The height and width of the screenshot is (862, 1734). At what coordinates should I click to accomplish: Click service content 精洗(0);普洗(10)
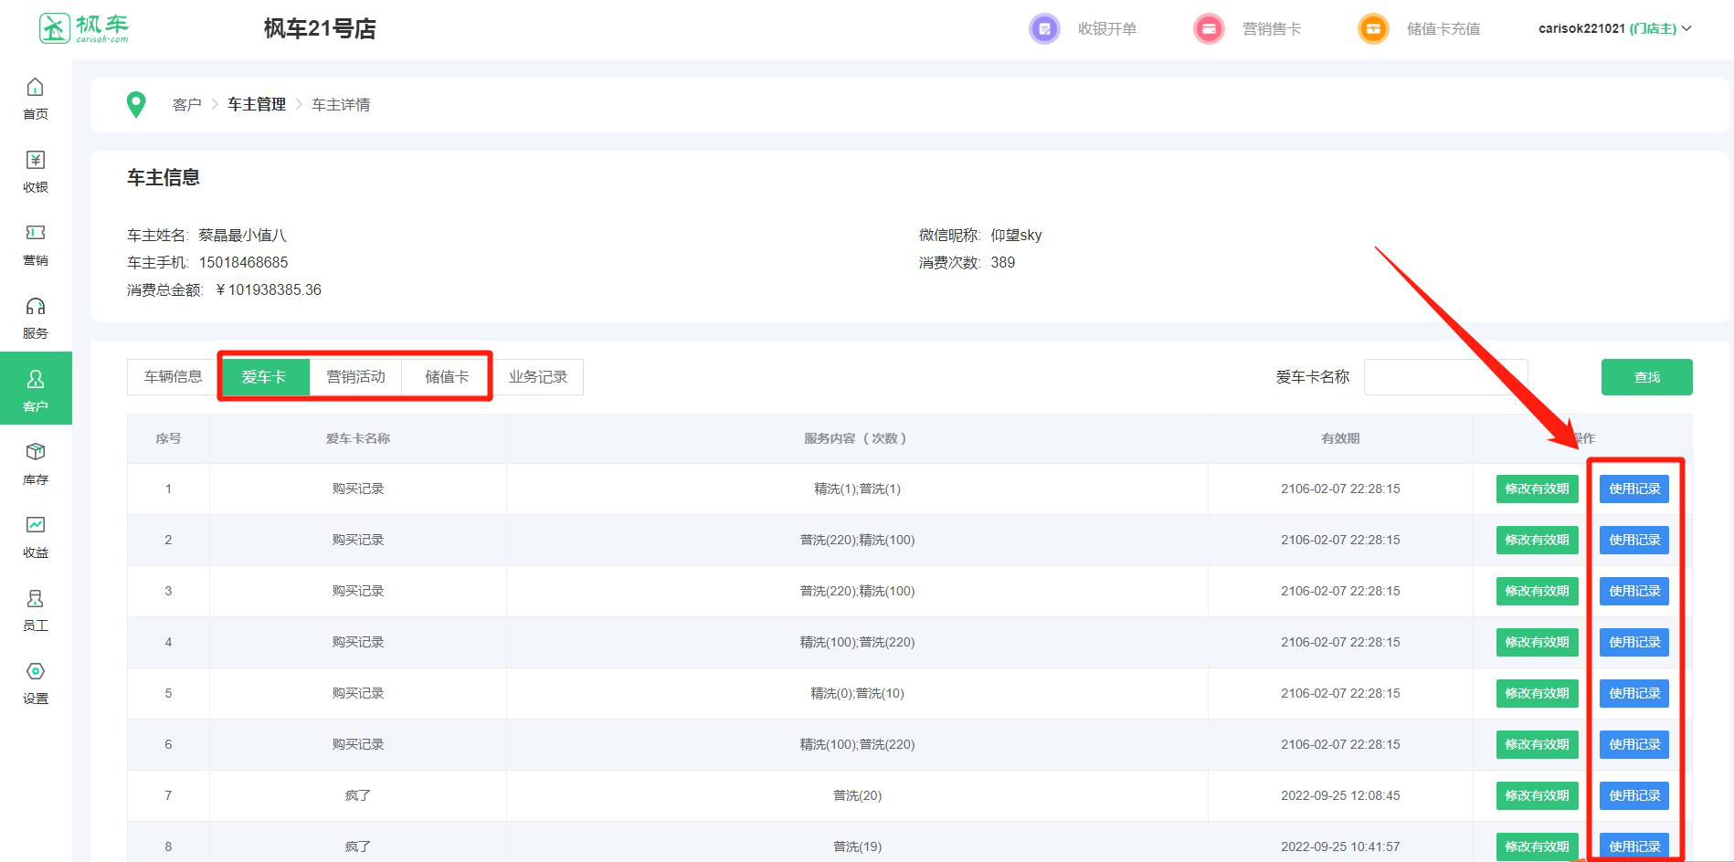click(857, 693)
